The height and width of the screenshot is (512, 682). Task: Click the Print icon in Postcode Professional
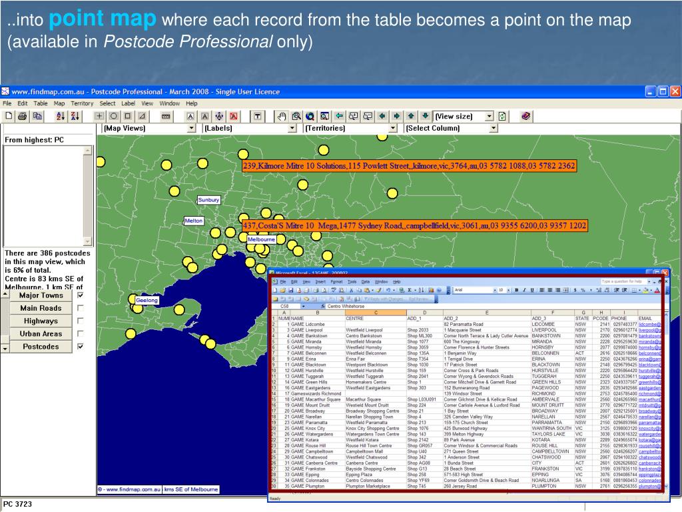pyautogui.click(x=23, y=116)
